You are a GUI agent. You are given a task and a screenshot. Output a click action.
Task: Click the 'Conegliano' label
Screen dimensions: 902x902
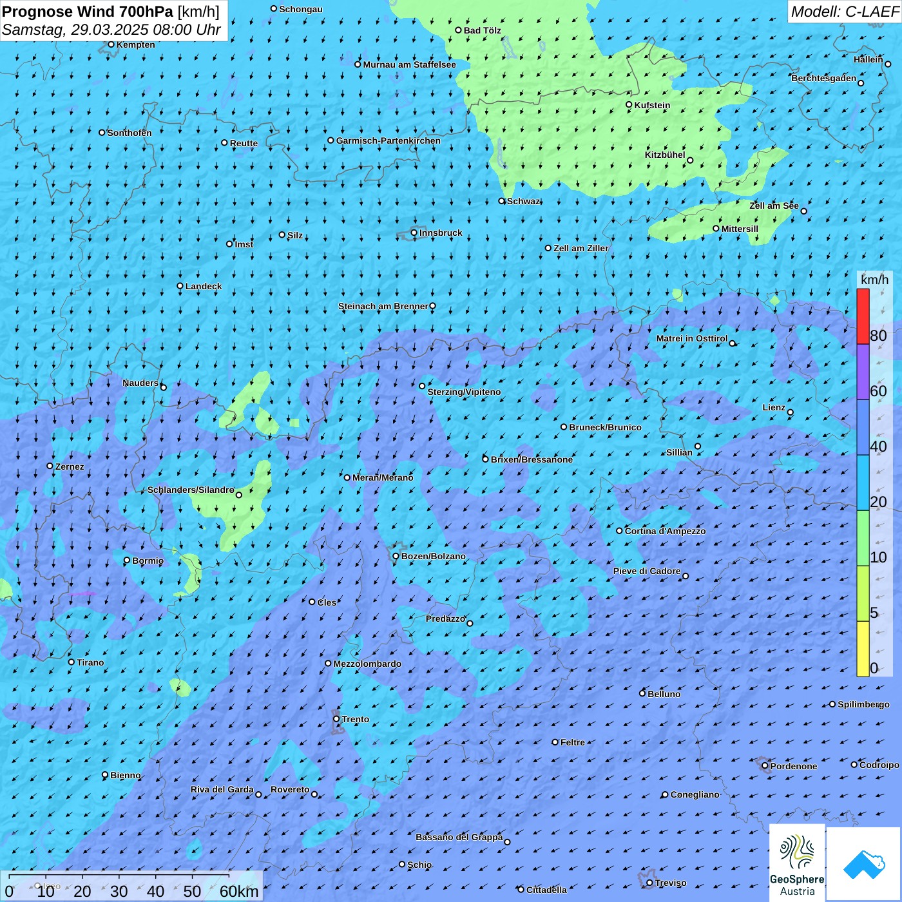pos(695,794)
